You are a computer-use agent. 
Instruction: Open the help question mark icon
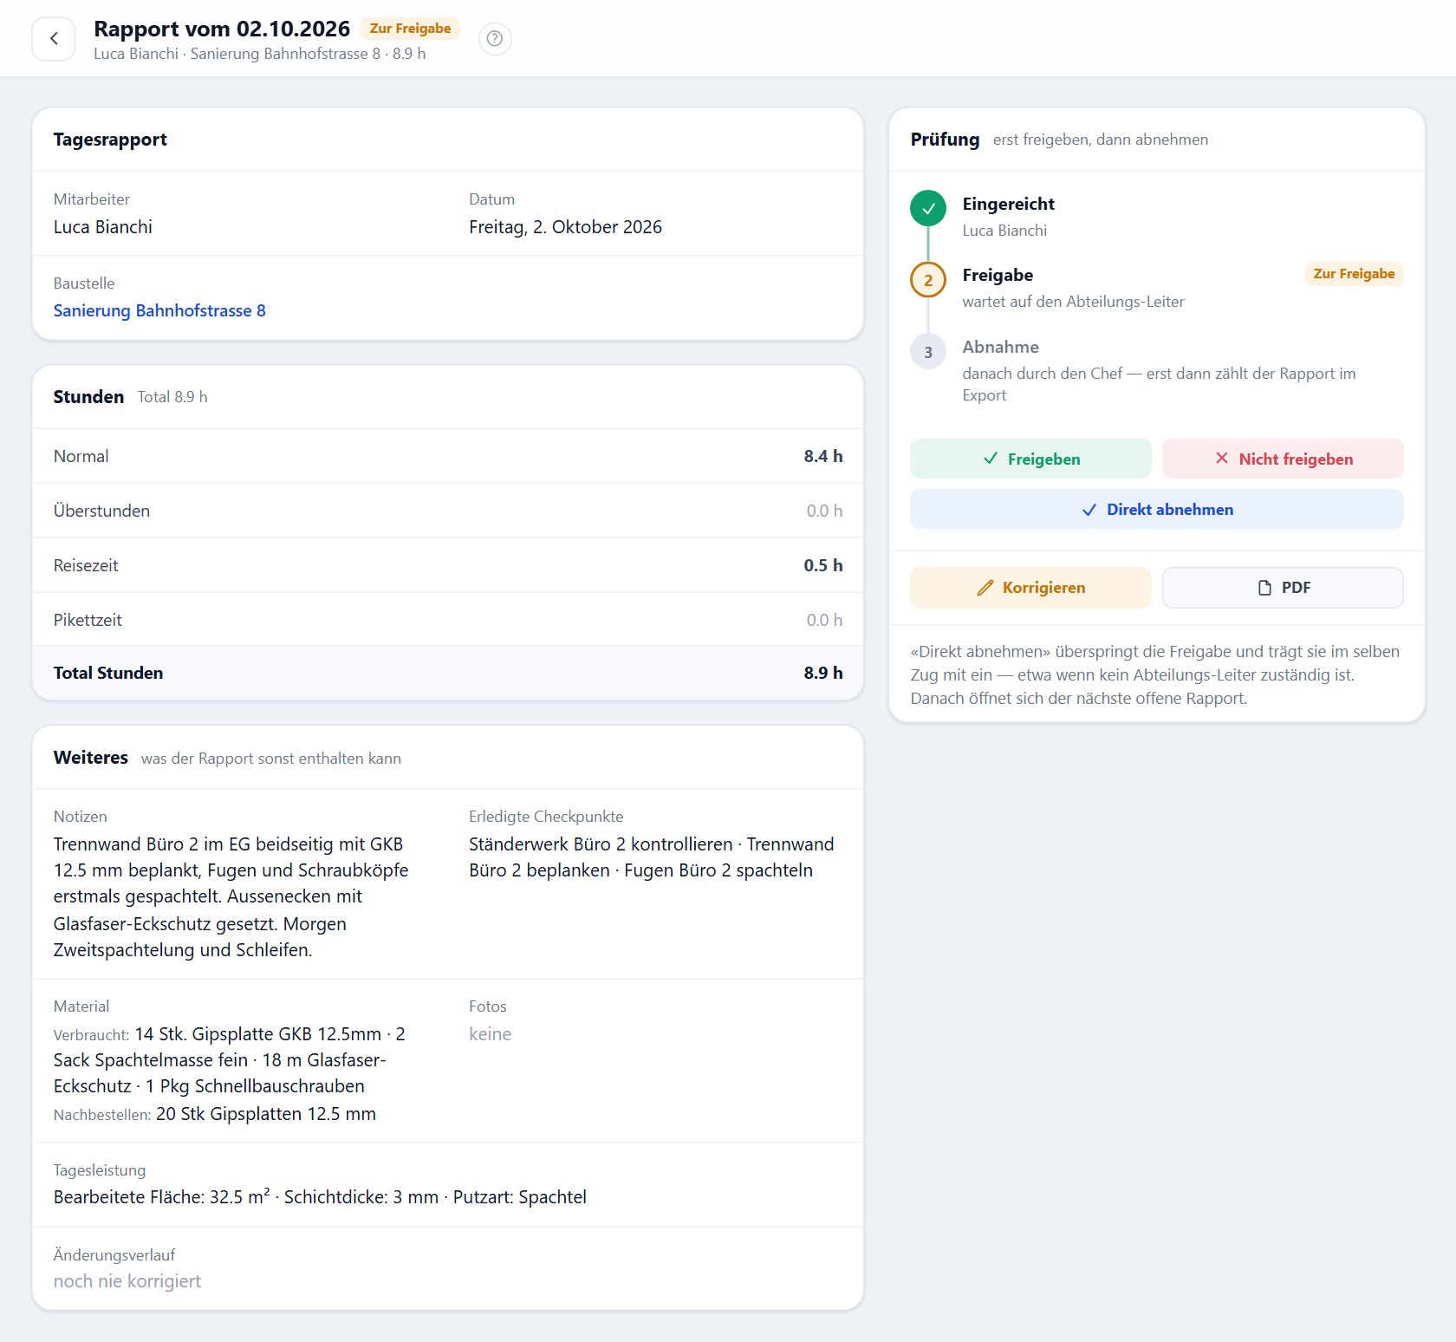[x=495, y=39]
